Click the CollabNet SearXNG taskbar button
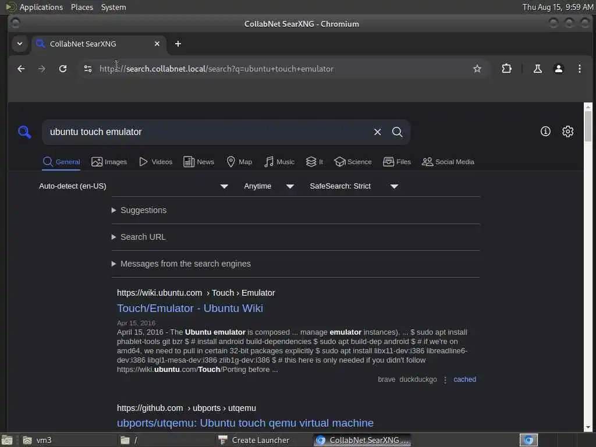The height and width of the screenshot is (447, 596). [362, 440]
